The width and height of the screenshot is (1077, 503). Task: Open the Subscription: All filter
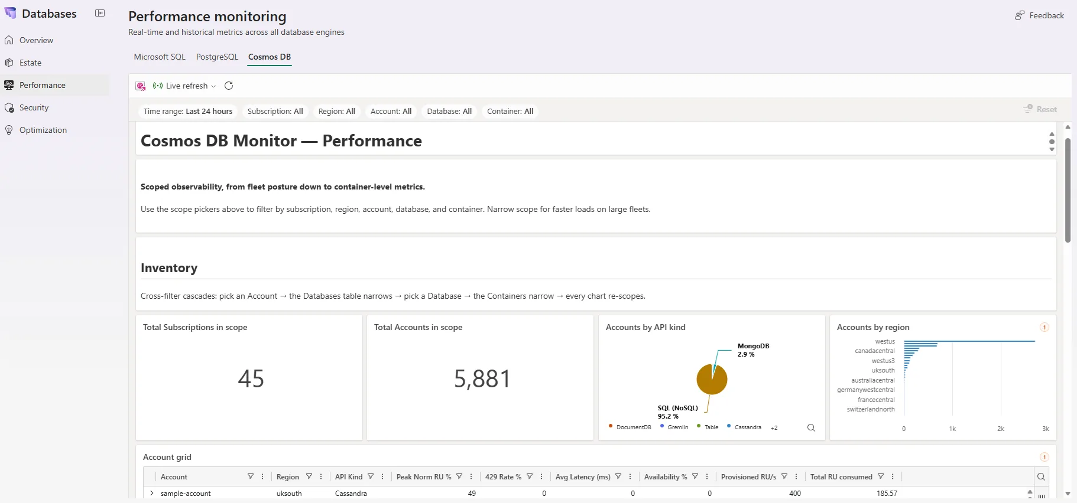point(275,111)
